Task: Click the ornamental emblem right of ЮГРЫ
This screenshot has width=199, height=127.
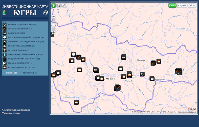Action: point(45,13)
